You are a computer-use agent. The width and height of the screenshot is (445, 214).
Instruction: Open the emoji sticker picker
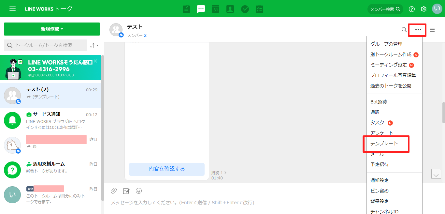(139, 191)
